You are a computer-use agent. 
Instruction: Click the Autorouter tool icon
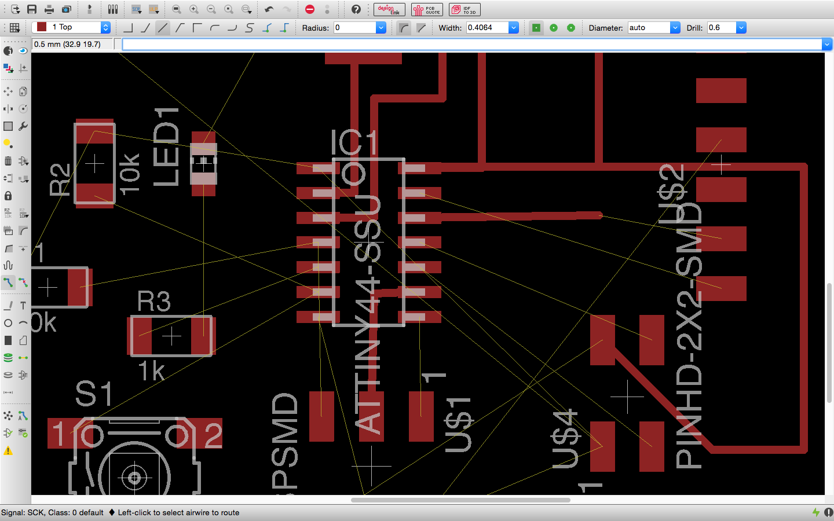[x=23, y=416]
